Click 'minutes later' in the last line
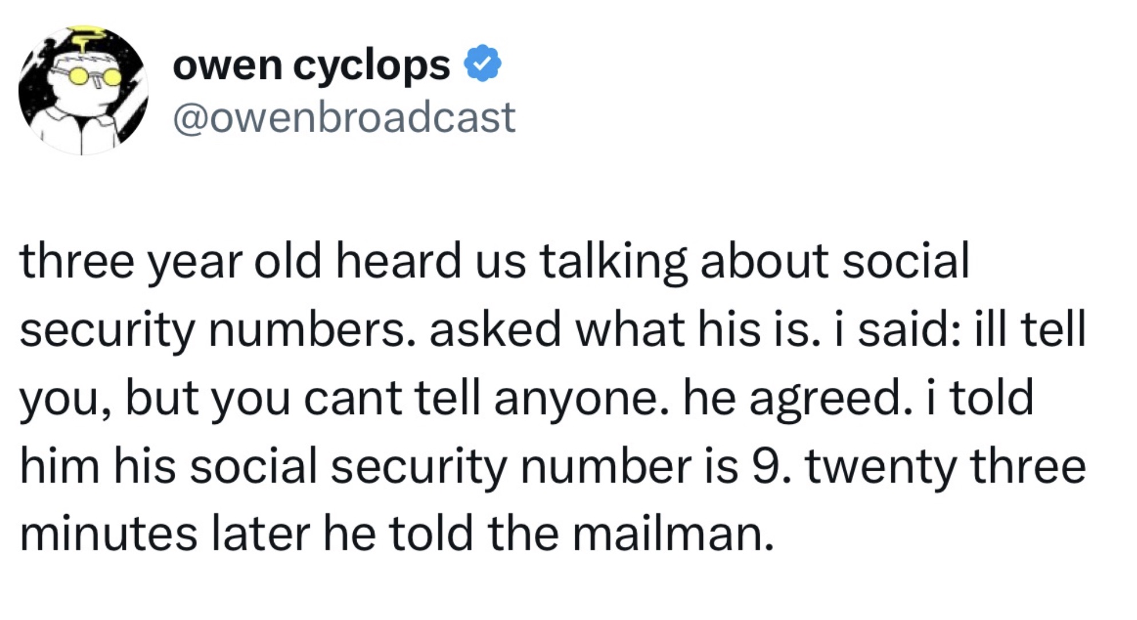The image size is (1137, 620). (165, 533)
